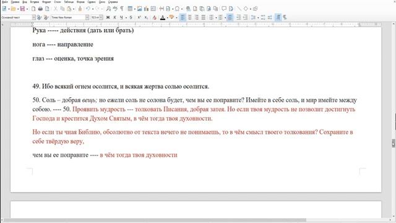
Task: Open Find and Replace
Action: tap(108, 9)
